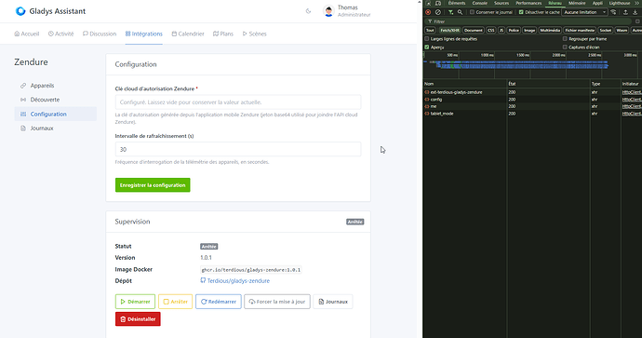The image size is (642, 338).
Task: Click the network timeline overview bar
Action: 531,65
